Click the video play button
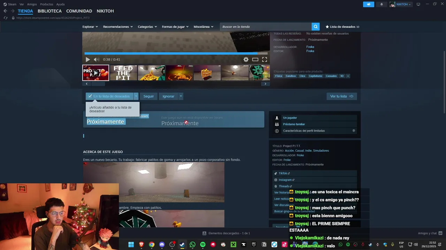The width and height of the screenshot is (446, 250). [87, 59]
